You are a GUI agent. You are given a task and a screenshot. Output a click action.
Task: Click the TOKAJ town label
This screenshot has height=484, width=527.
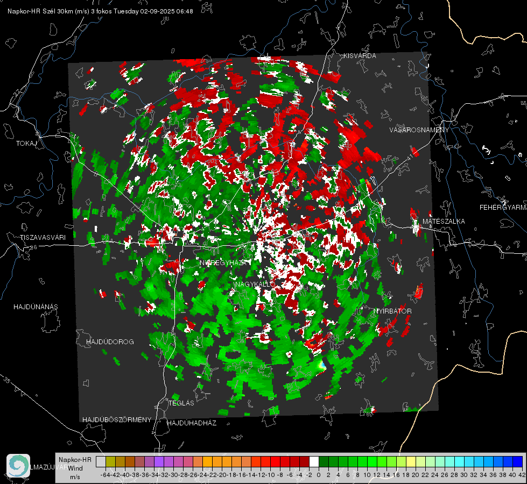coord(26,144)
